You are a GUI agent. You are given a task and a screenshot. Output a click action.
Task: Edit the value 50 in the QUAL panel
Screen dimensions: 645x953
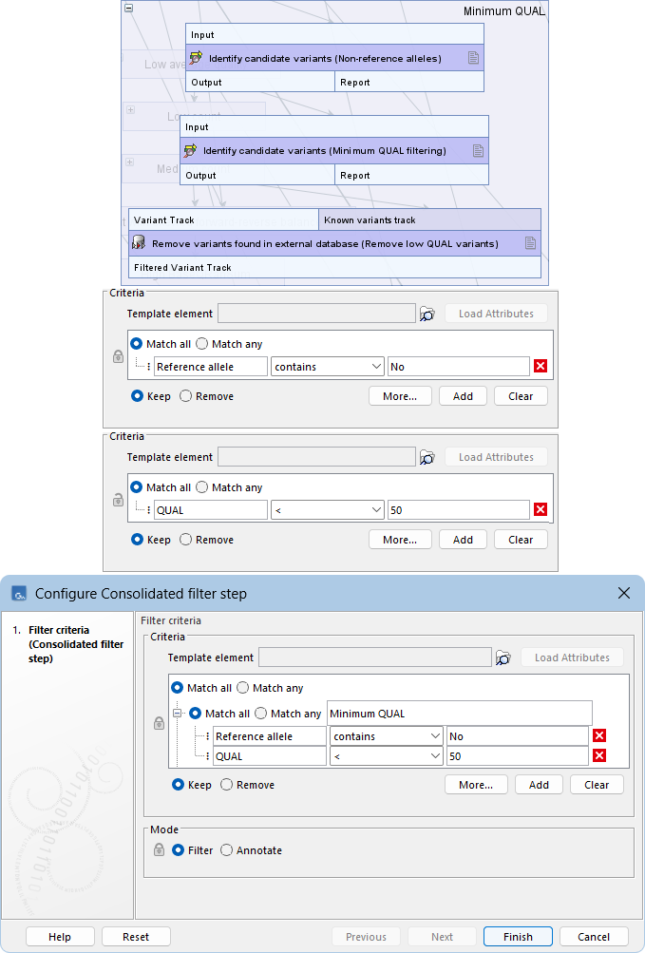pyautogui.click(x=459, y=510)
